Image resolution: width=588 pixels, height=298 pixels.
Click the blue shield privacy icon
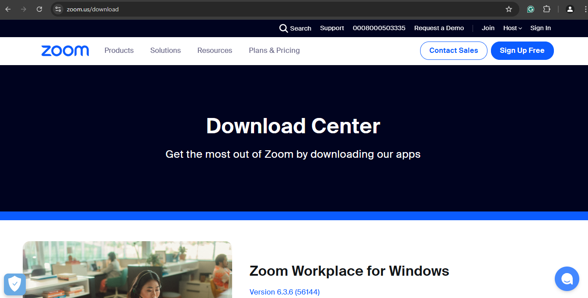coord(15,284)
